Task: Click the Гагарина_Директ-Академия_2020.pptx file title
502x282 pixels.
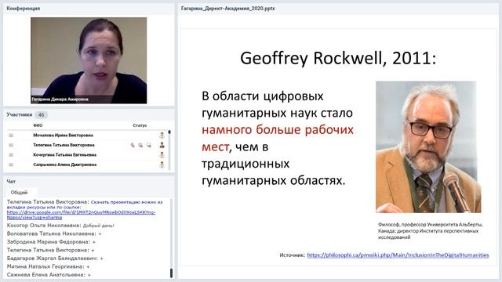Action: coord(228,9)
